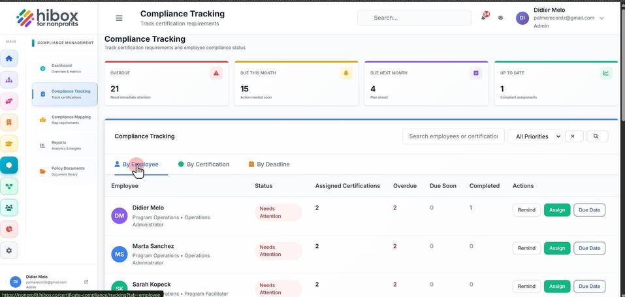This screenshot has height=297, width=625.
Task: Open the yellow graduation cap icon
Action: pyautogui.click(x=8, y=144)
